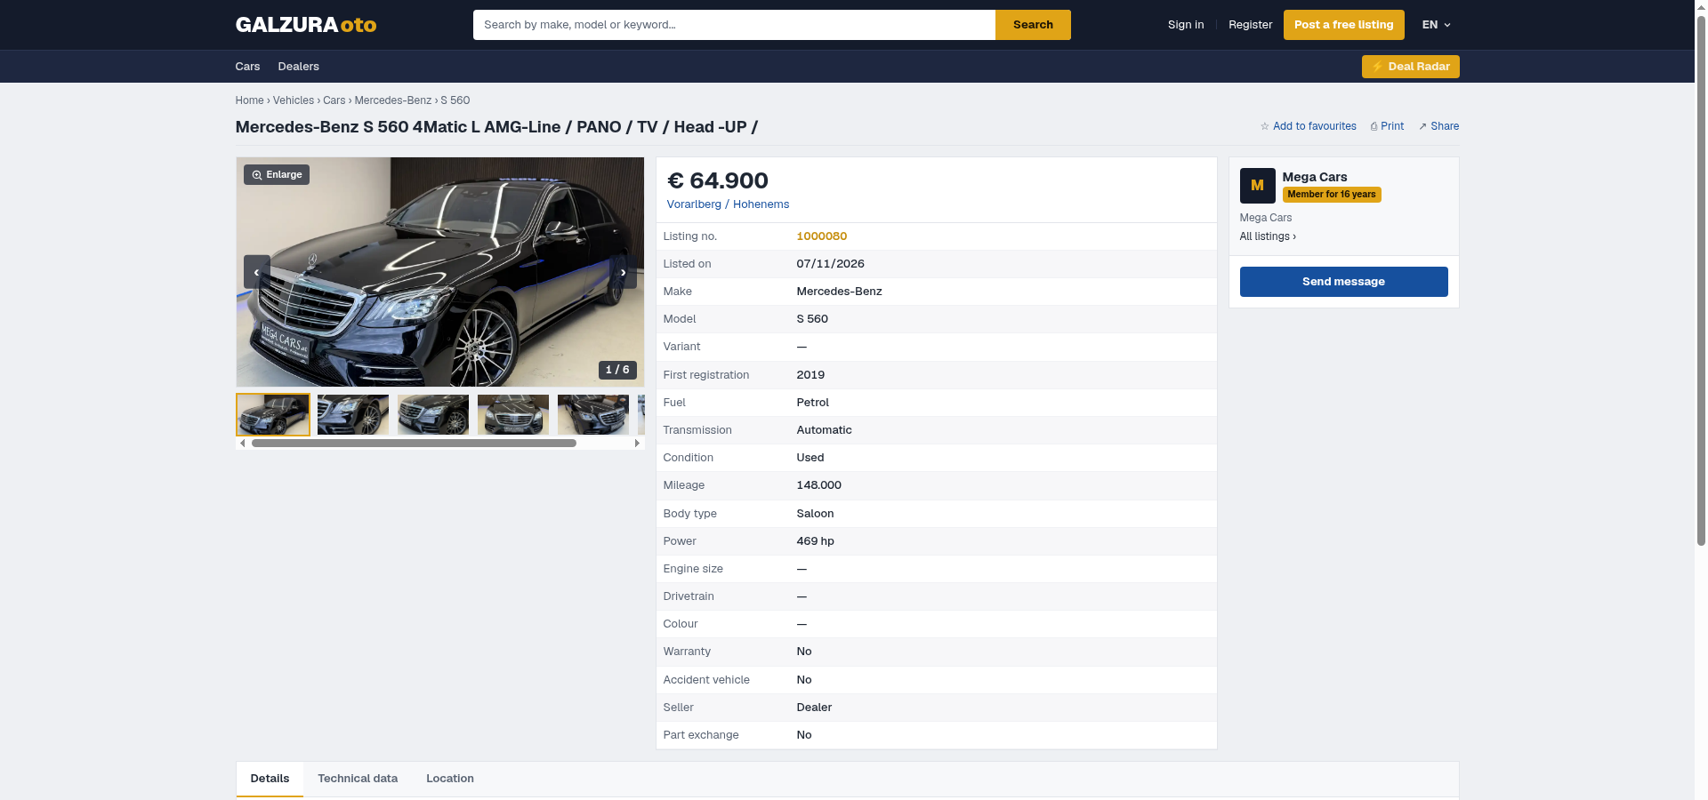Open EN language dropdown
The height and width of the screenshot is (800, 1708).
1436,25
